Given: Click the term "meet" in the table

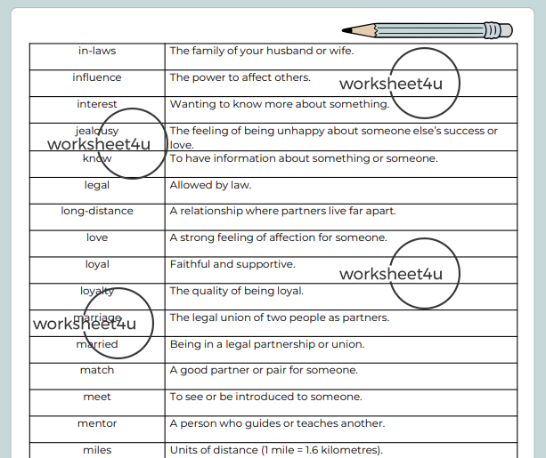Looking at the screenshot, I should [97, 397].
